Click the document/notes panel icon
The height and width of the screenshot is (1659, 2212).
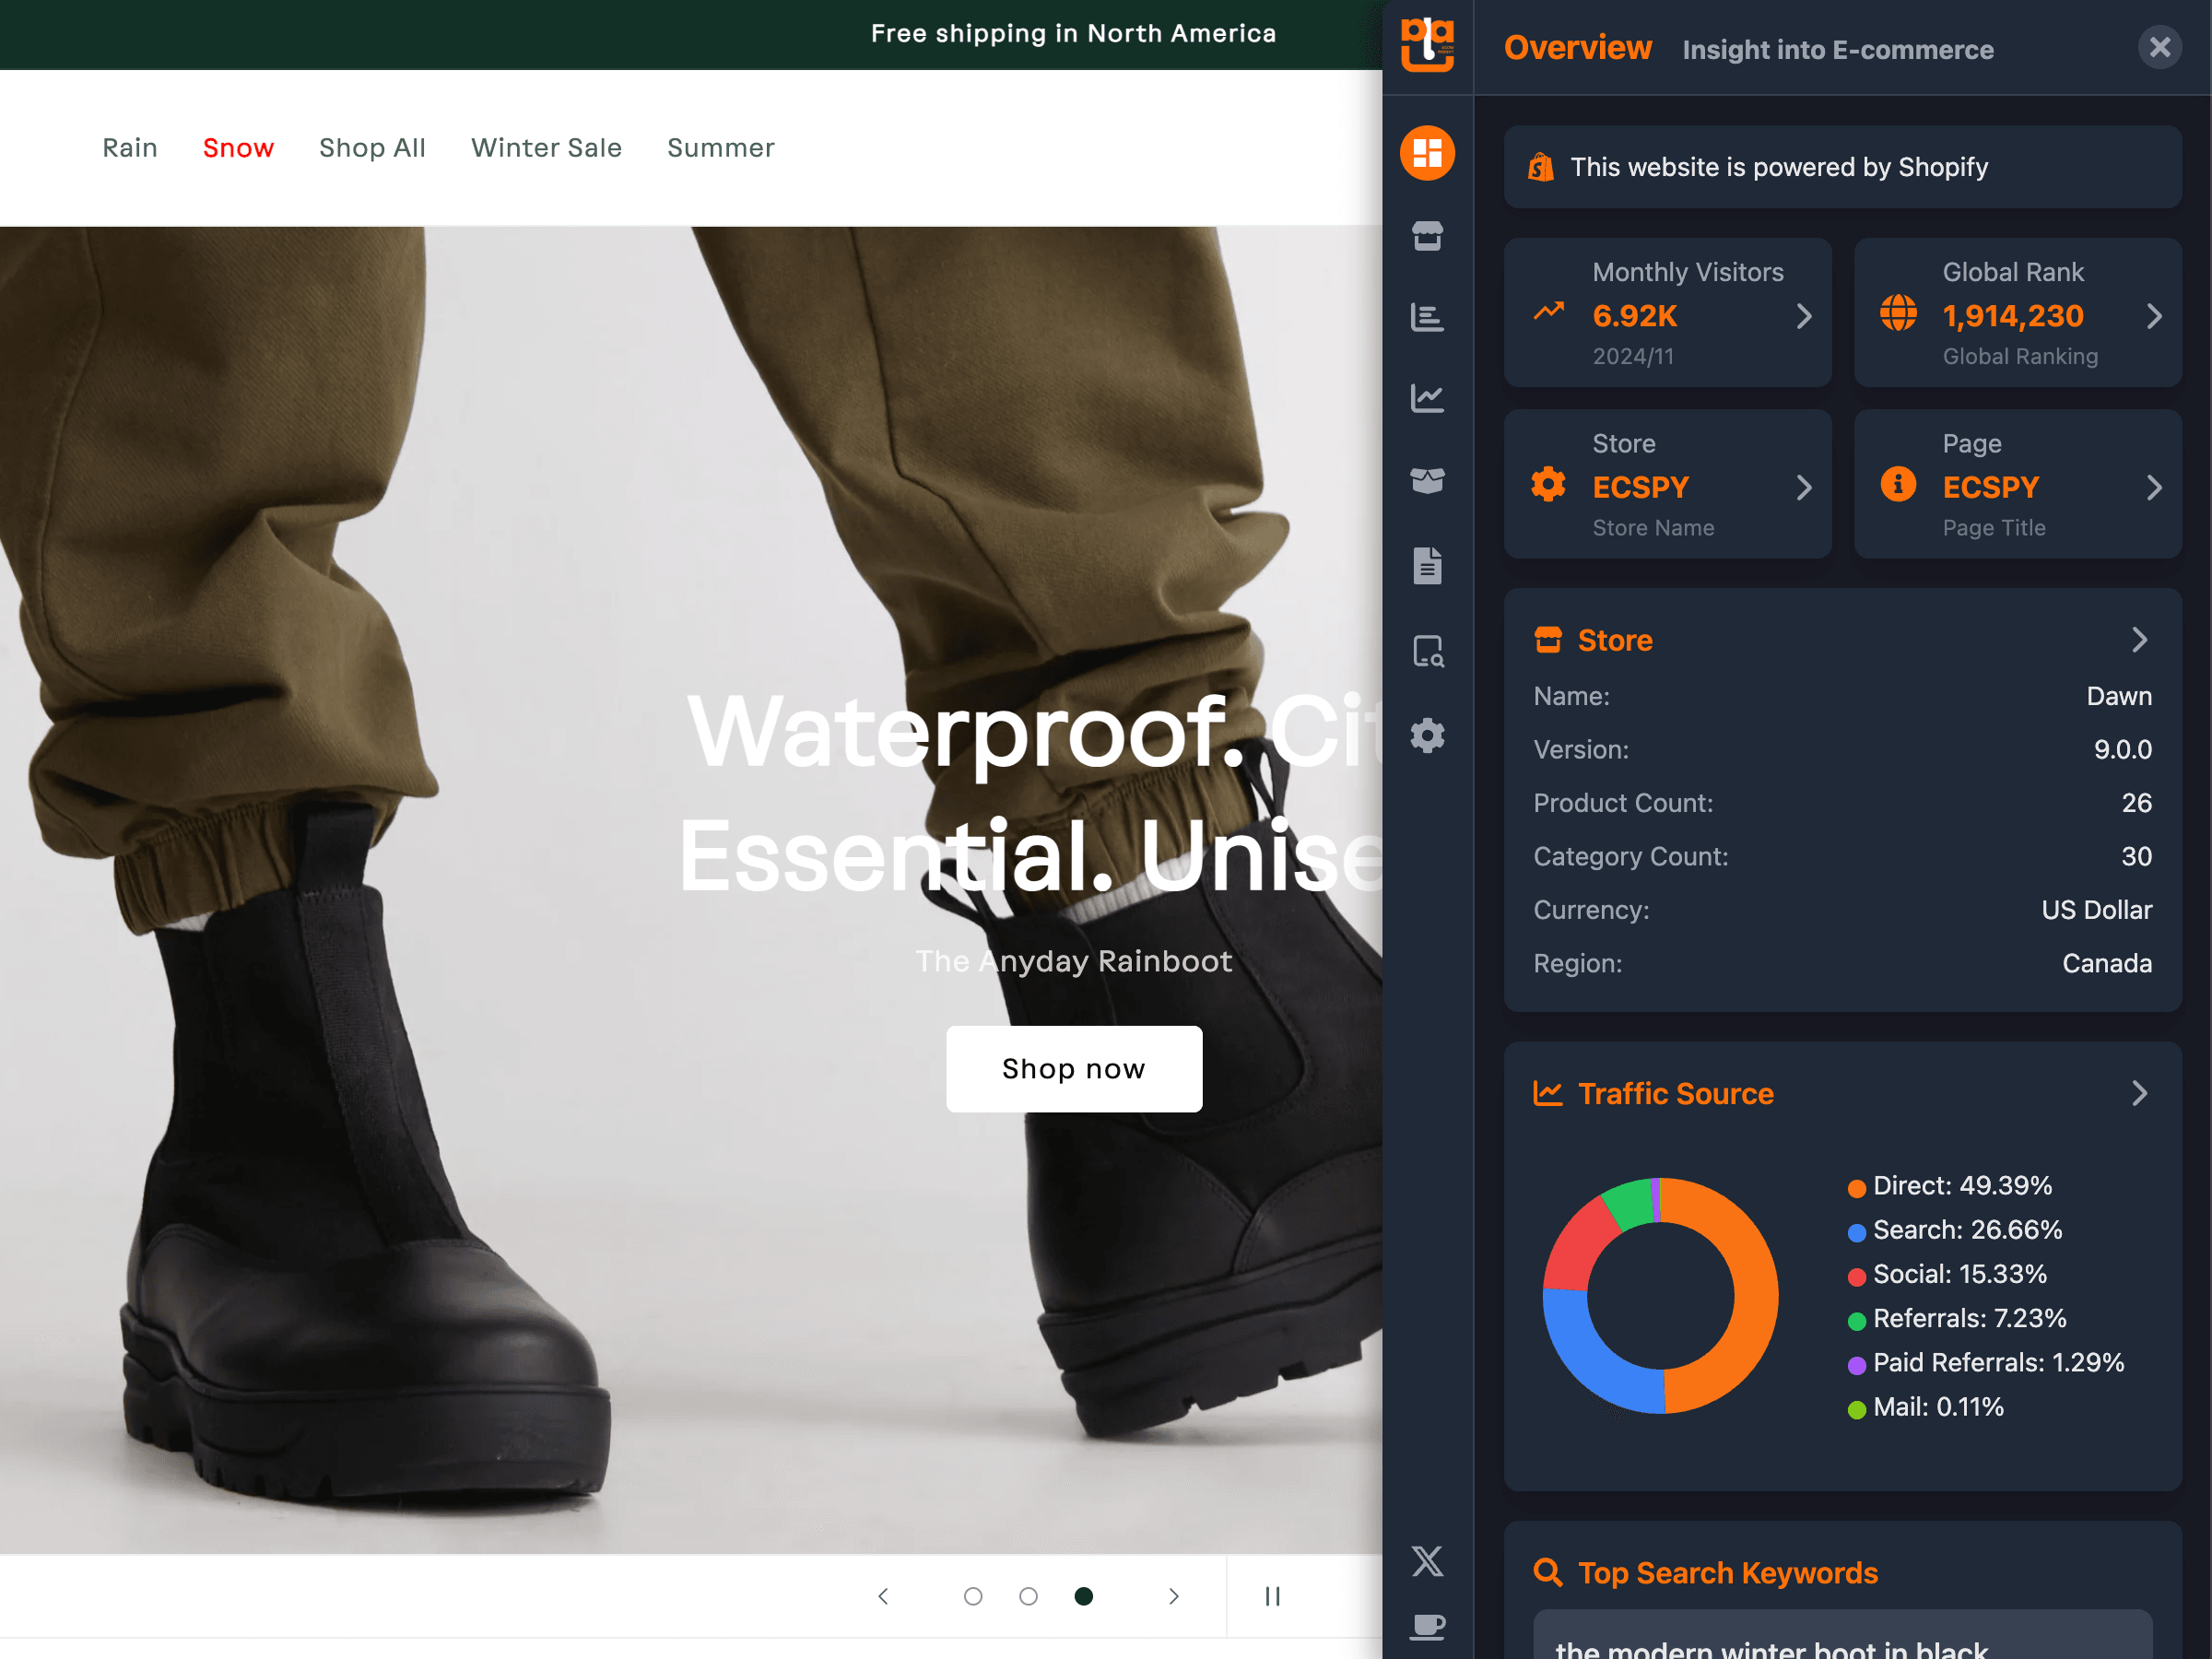click(x=1429, y=565)
